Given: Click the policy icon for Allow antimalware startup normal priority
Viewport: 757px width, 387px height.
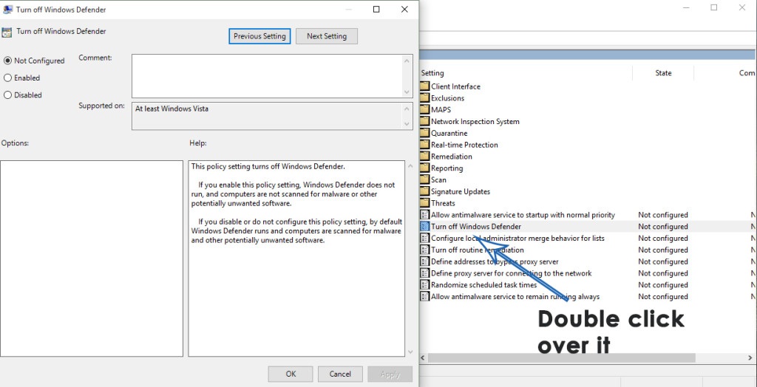Looking at the screenshot, I should (x=424, y=215).
